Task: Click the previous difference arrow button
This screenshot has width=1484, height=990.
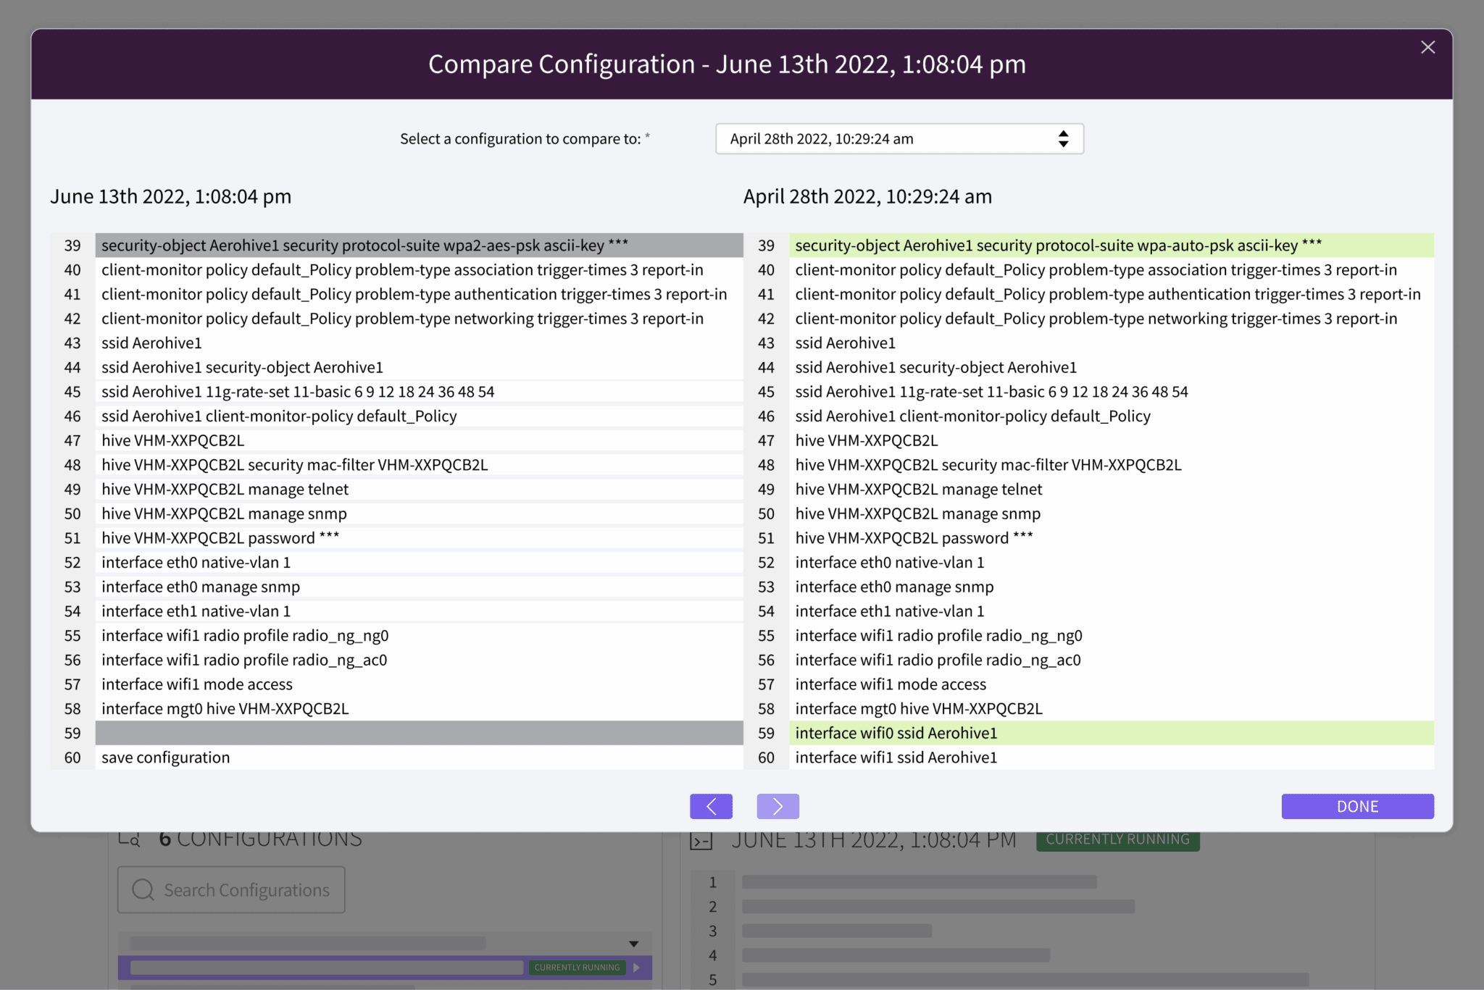Action: [711, 806]
